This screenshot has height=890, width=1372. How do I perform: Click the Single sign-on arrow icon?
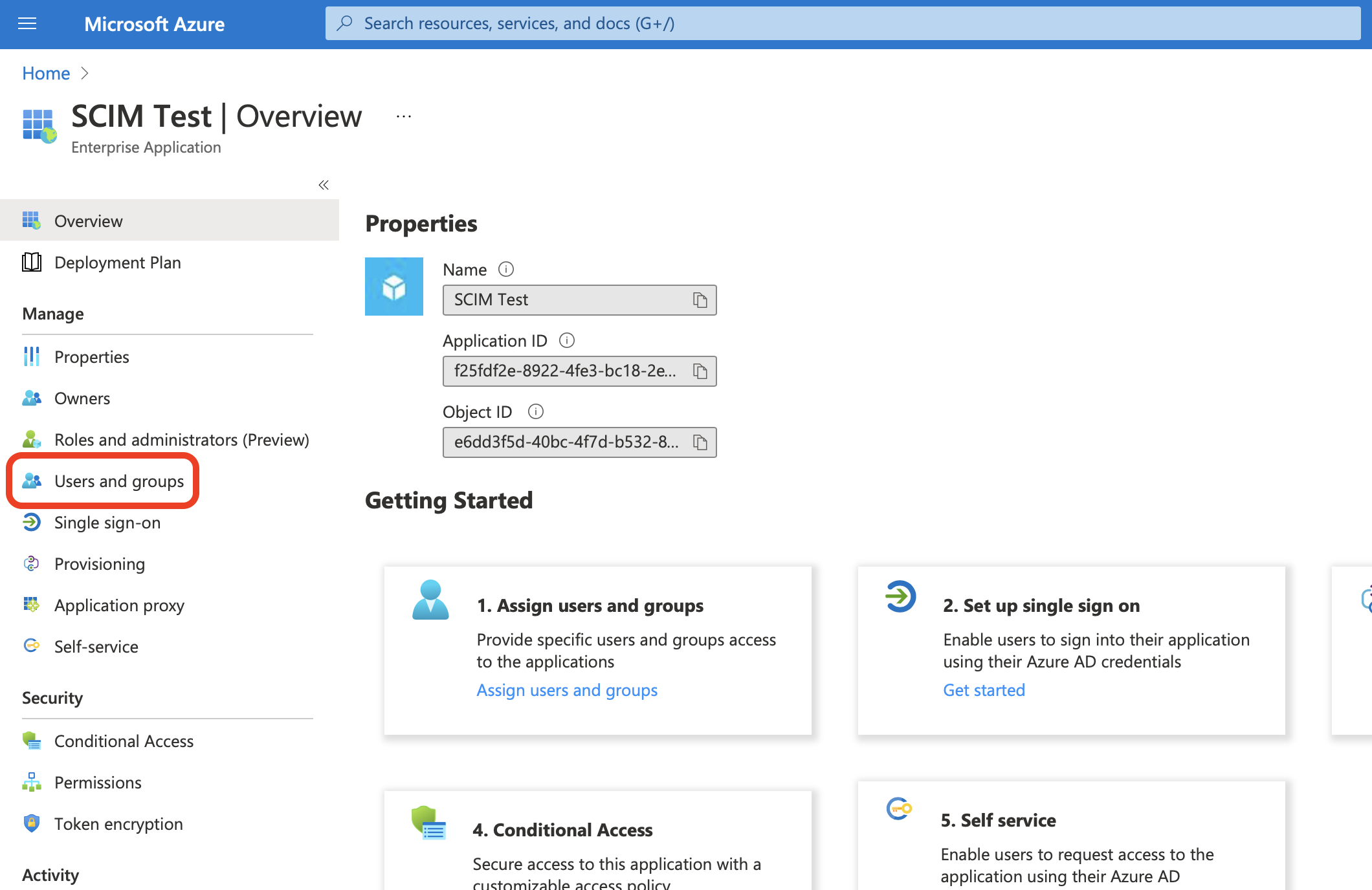coord(32,522)
